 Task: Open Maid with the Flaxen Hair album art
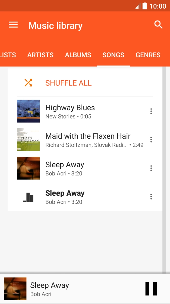28,140
